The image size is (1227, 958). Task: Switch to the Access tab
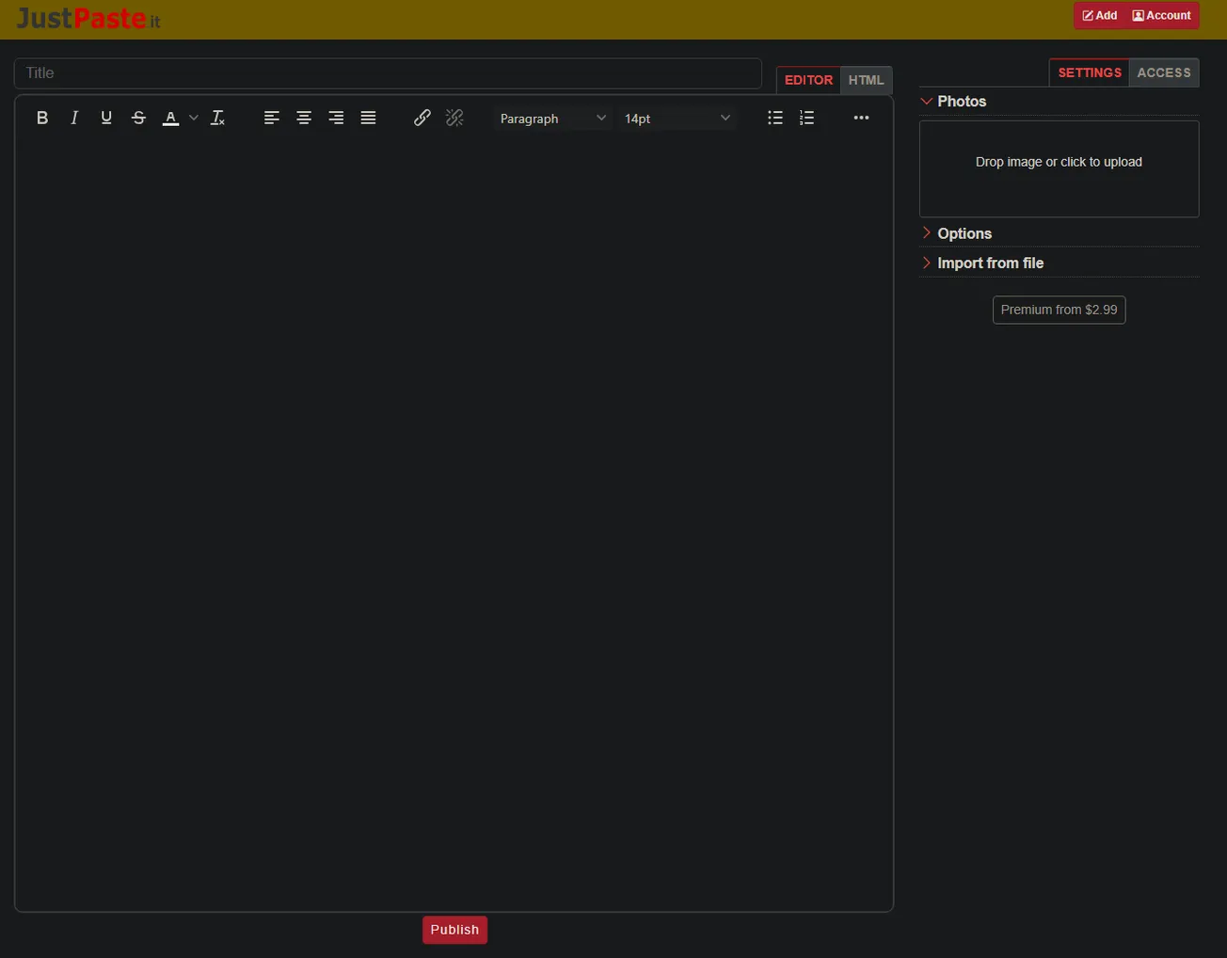click(x=1164, y=72)
